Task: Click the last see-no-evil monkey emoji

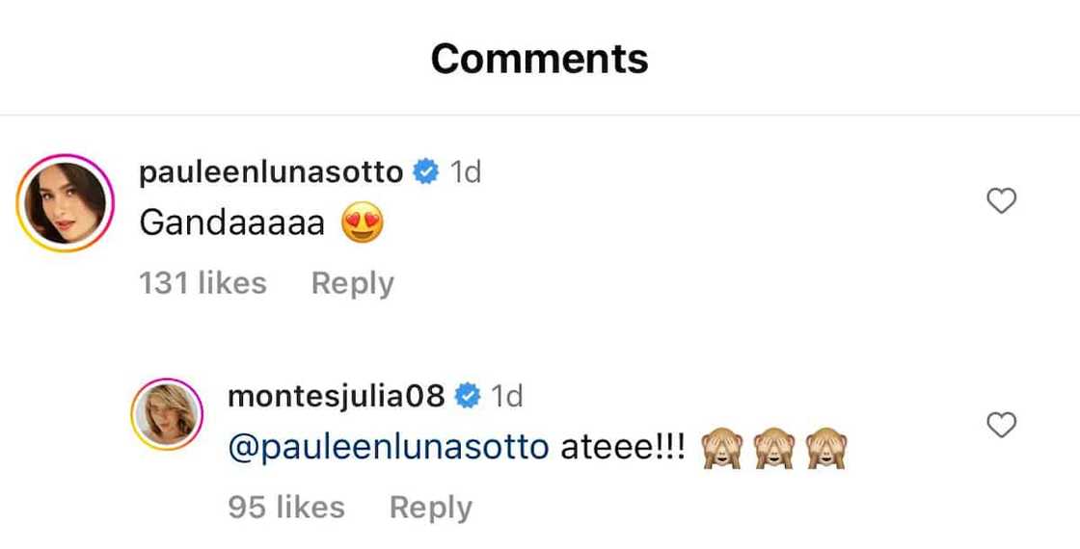Action: tap(826, 449)
